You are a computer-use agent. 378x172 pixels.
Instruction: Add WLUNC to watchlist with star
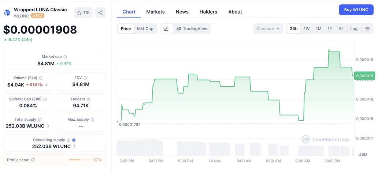(83, 13)
